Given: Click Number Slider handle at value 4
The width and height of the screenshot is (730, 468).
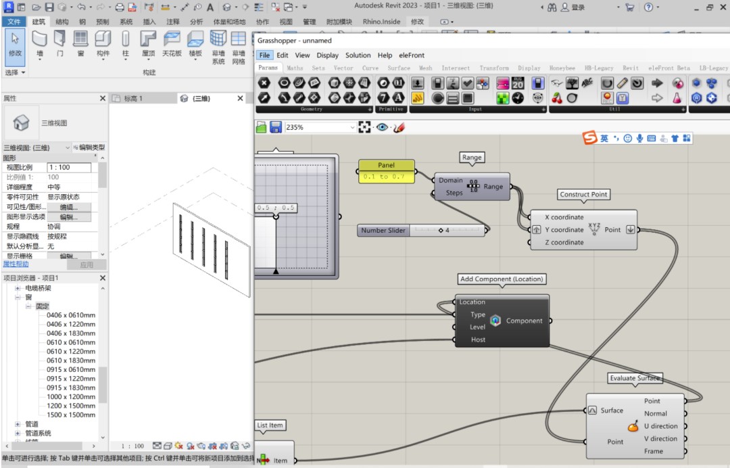Looking at the screenshot, I should [441, 230].
